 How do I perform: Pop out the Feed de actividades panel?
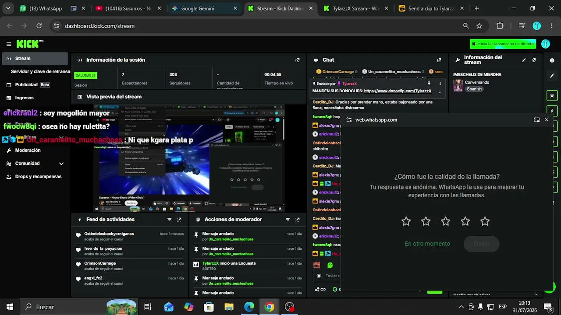coord(179,220)
